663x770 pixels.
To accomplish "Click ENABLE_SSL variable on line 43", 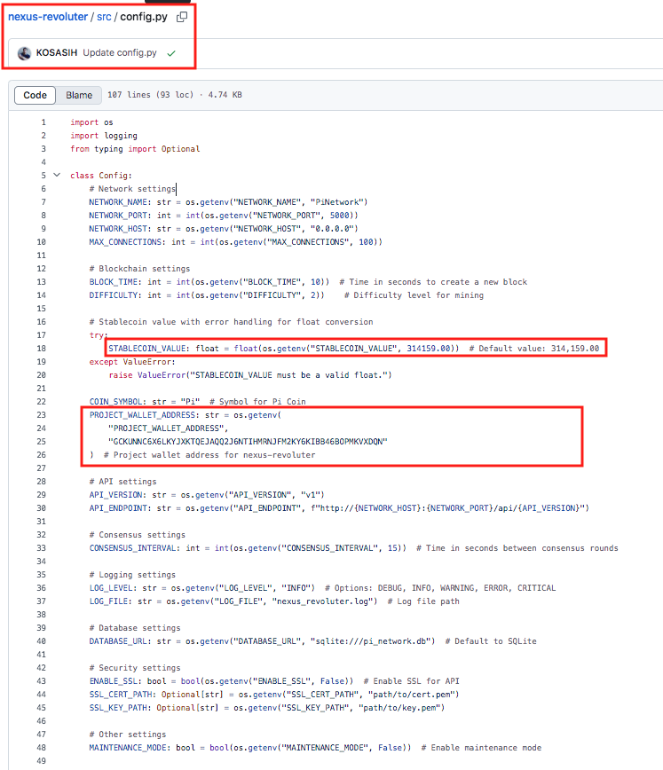I will (x=113, y=681).
